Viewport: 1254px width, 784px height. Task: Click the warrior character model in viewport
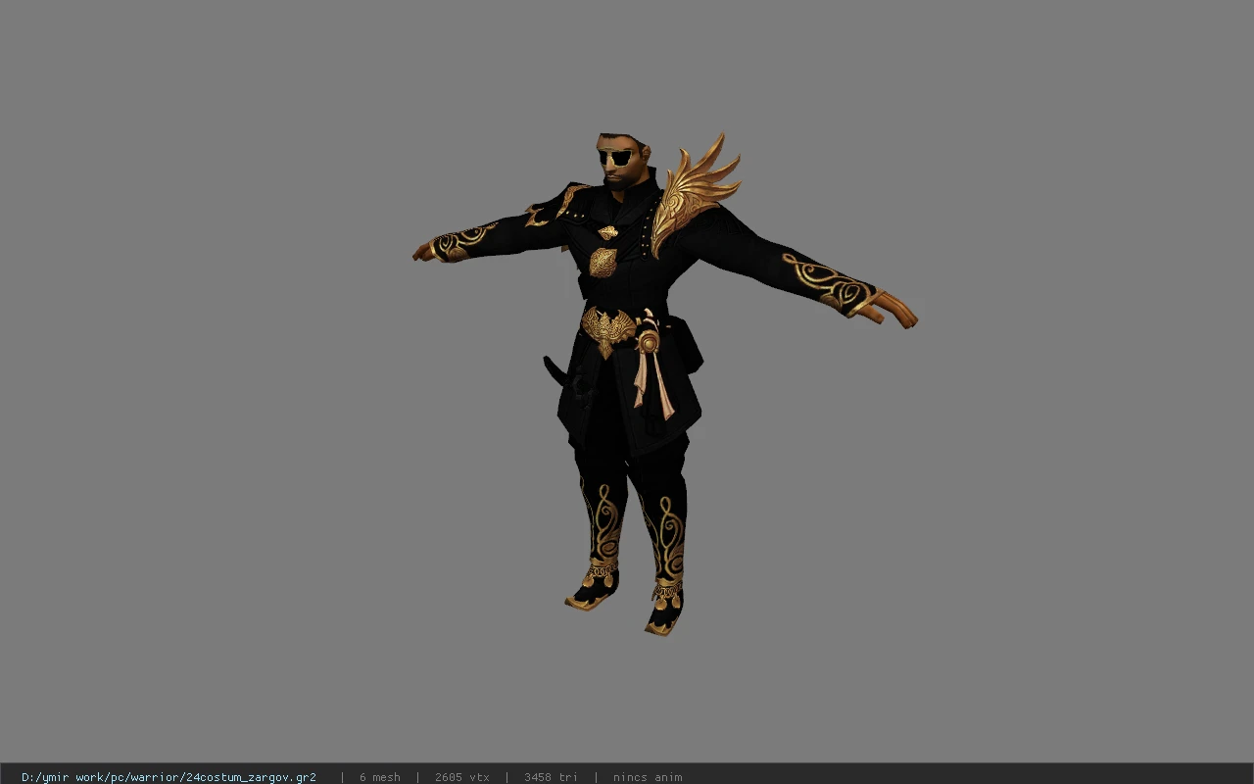tap(663, 384)
